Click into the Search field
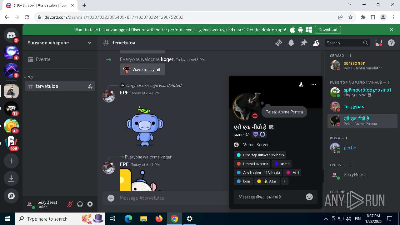 (348, 43)
